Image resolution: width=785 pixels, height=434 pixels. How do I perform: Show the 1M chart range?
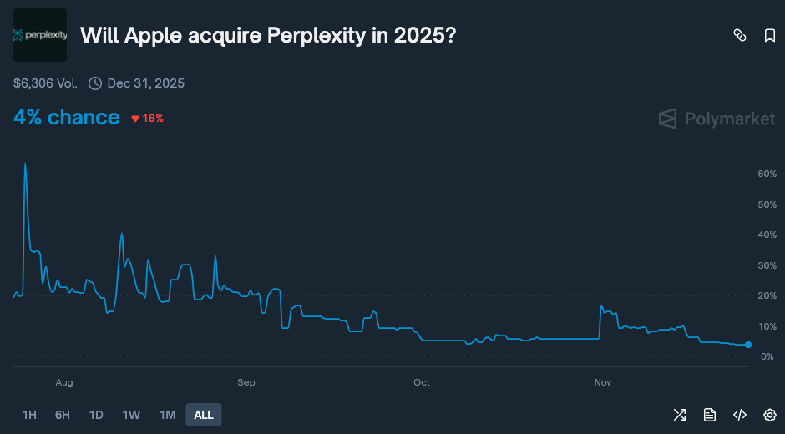167,415
